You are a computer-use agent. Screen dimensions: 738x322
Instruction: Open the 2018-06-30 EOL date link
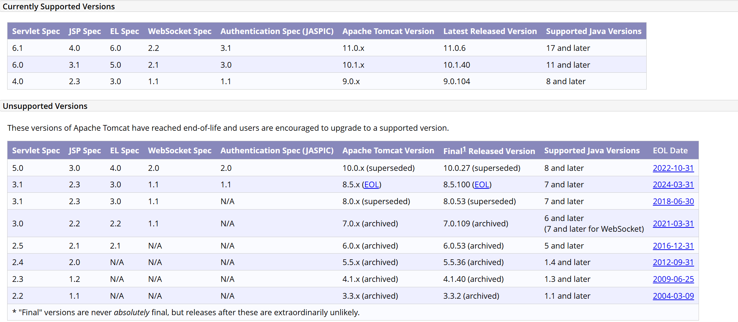point(673,201)
